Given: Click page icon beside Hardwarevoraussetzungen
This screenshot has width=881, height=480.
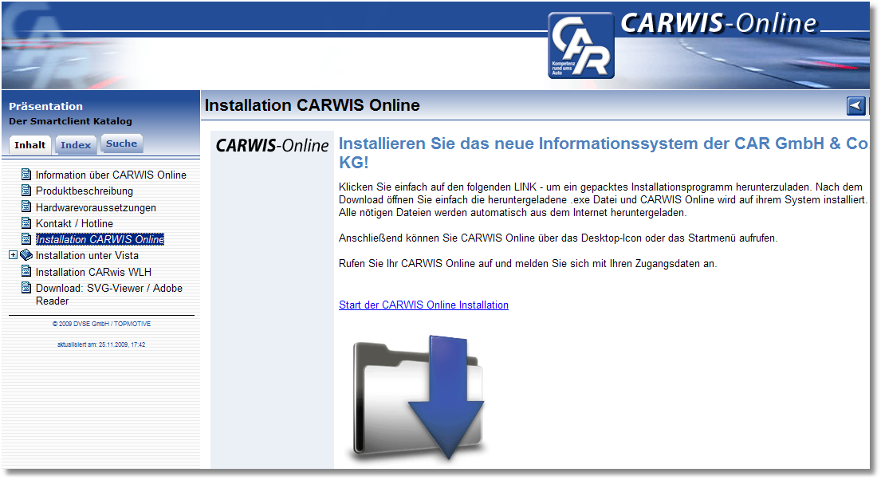Looking at the screenshot, I should [x=26, y=207].
